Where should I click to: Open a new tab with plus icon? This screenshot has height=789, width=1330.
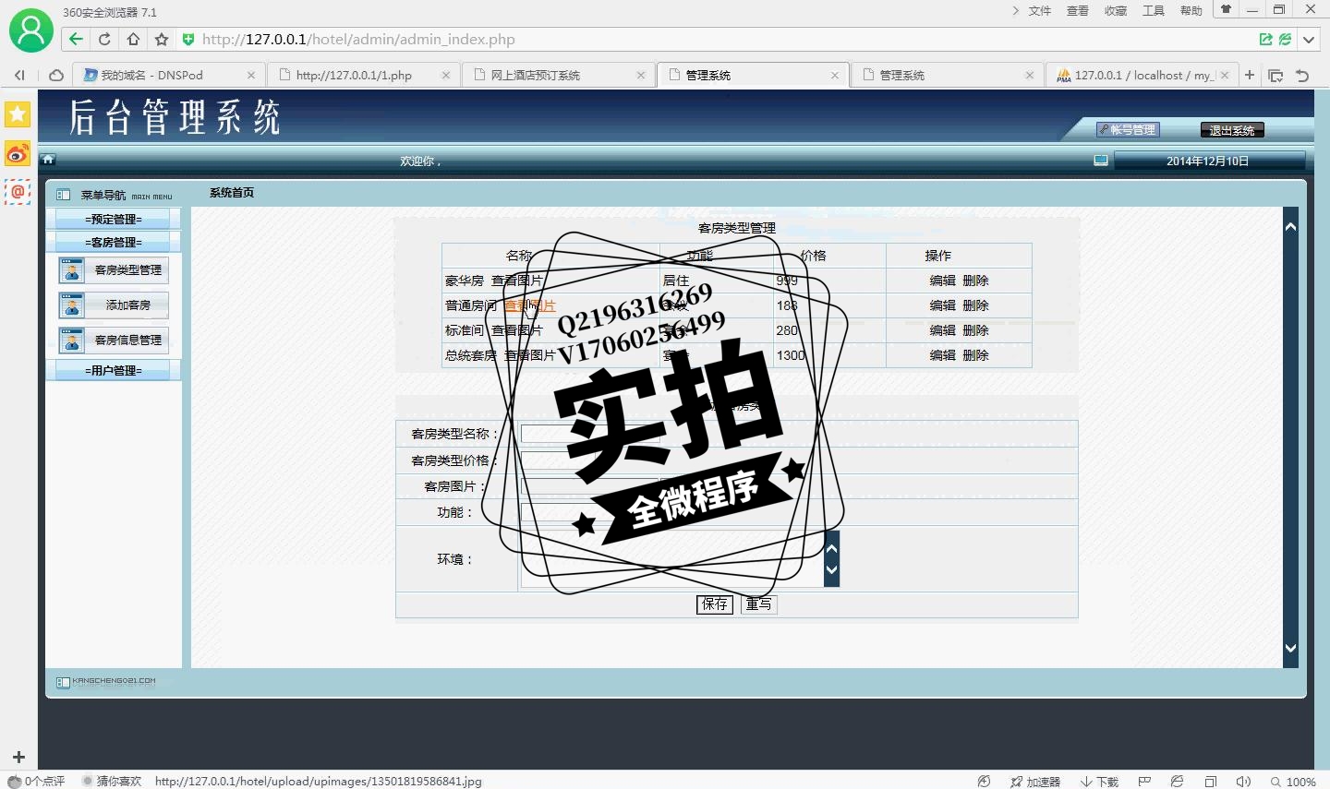[1250, 75]
